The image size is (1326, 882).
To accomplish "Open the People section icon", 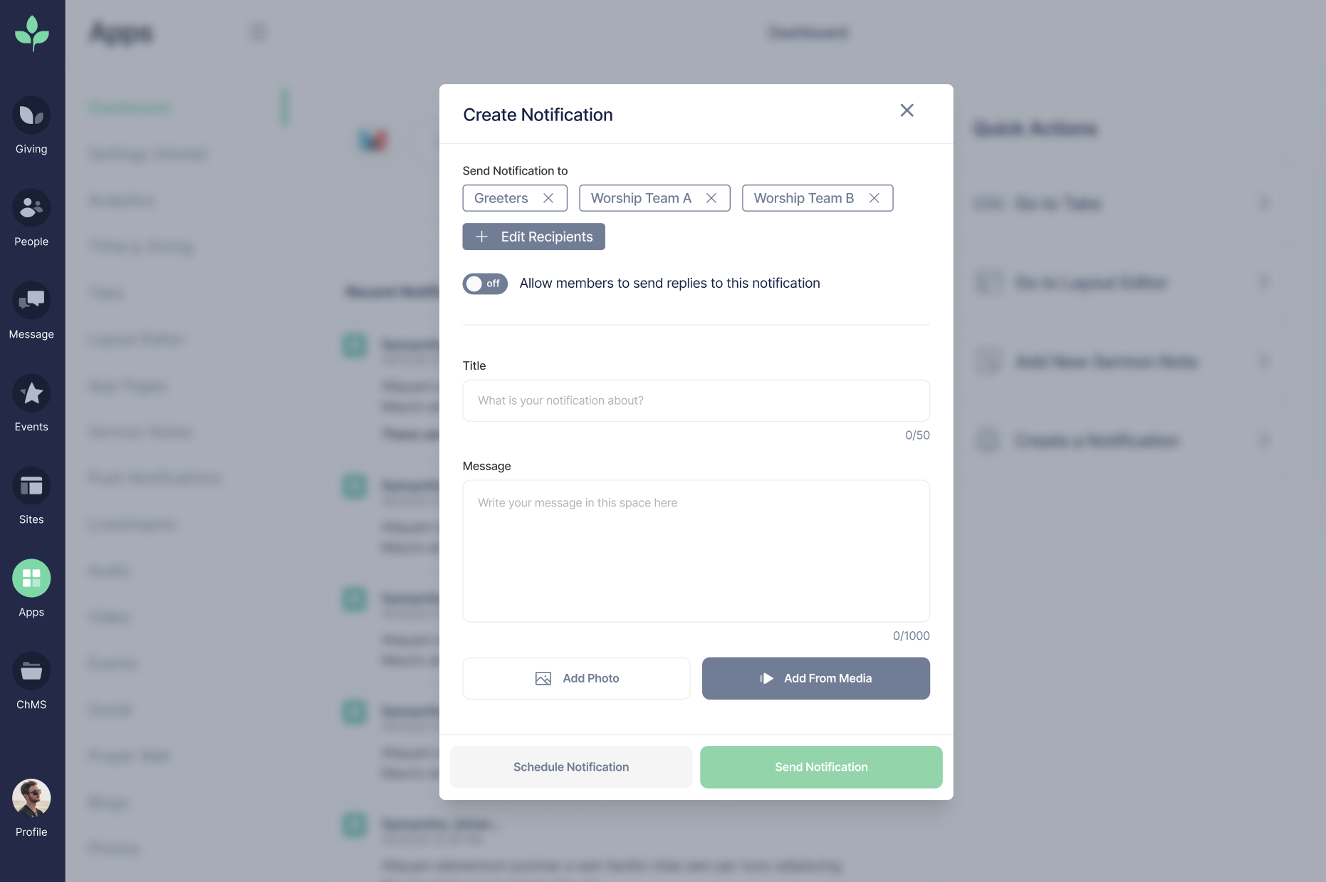I will [x=31, y=208].
